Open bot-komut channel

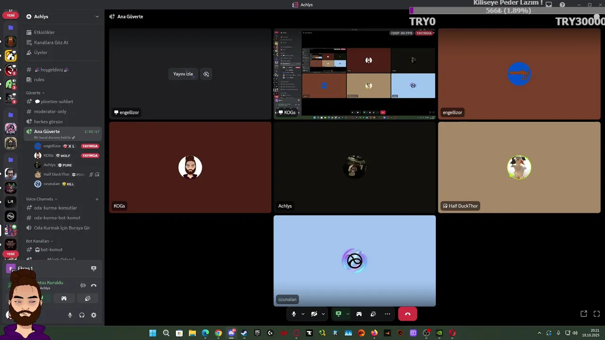coord(63,250)
